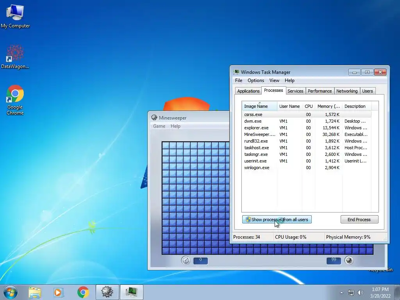Switch to Task Manager via taskbar button

click(x=131, y=292)
